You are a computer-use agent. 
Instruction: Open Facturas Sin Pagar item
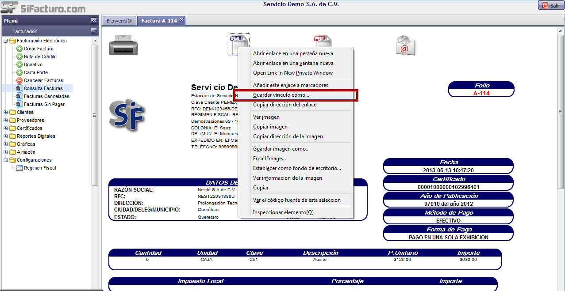pos(44,104)
